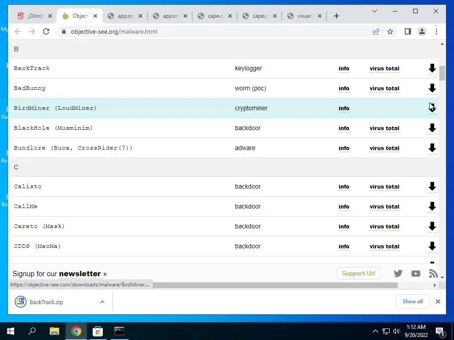
Task: Open virus total link for BadBunny
Action: (384, 89)
